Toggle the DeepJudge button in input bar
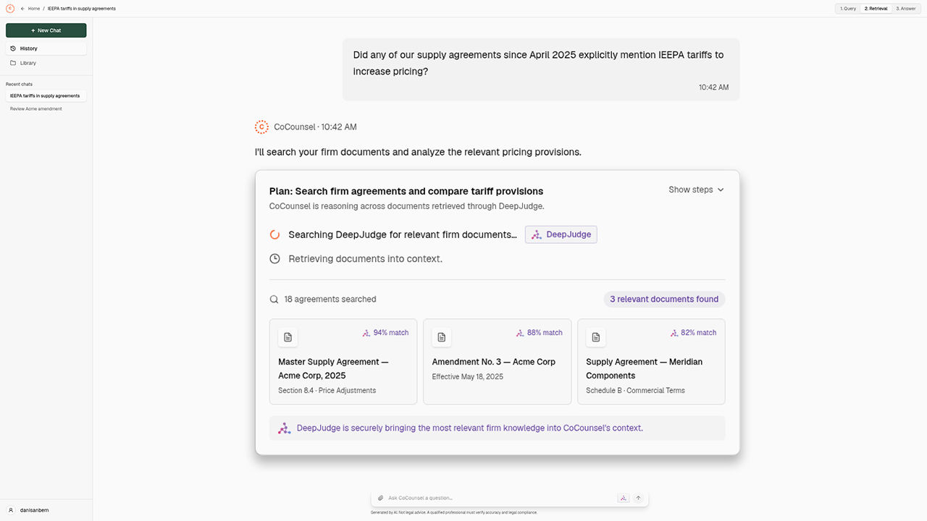 (x=623, y=498)
